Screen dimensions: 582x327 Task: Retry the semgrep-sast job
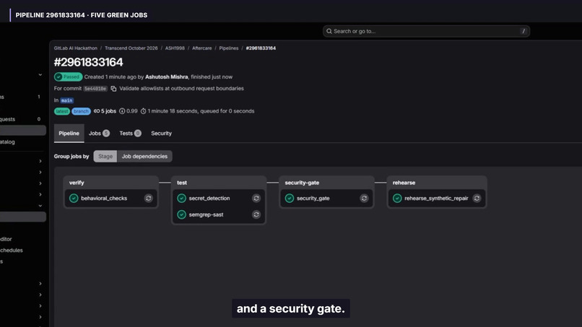pyautogui.click(x=256, y=214)
